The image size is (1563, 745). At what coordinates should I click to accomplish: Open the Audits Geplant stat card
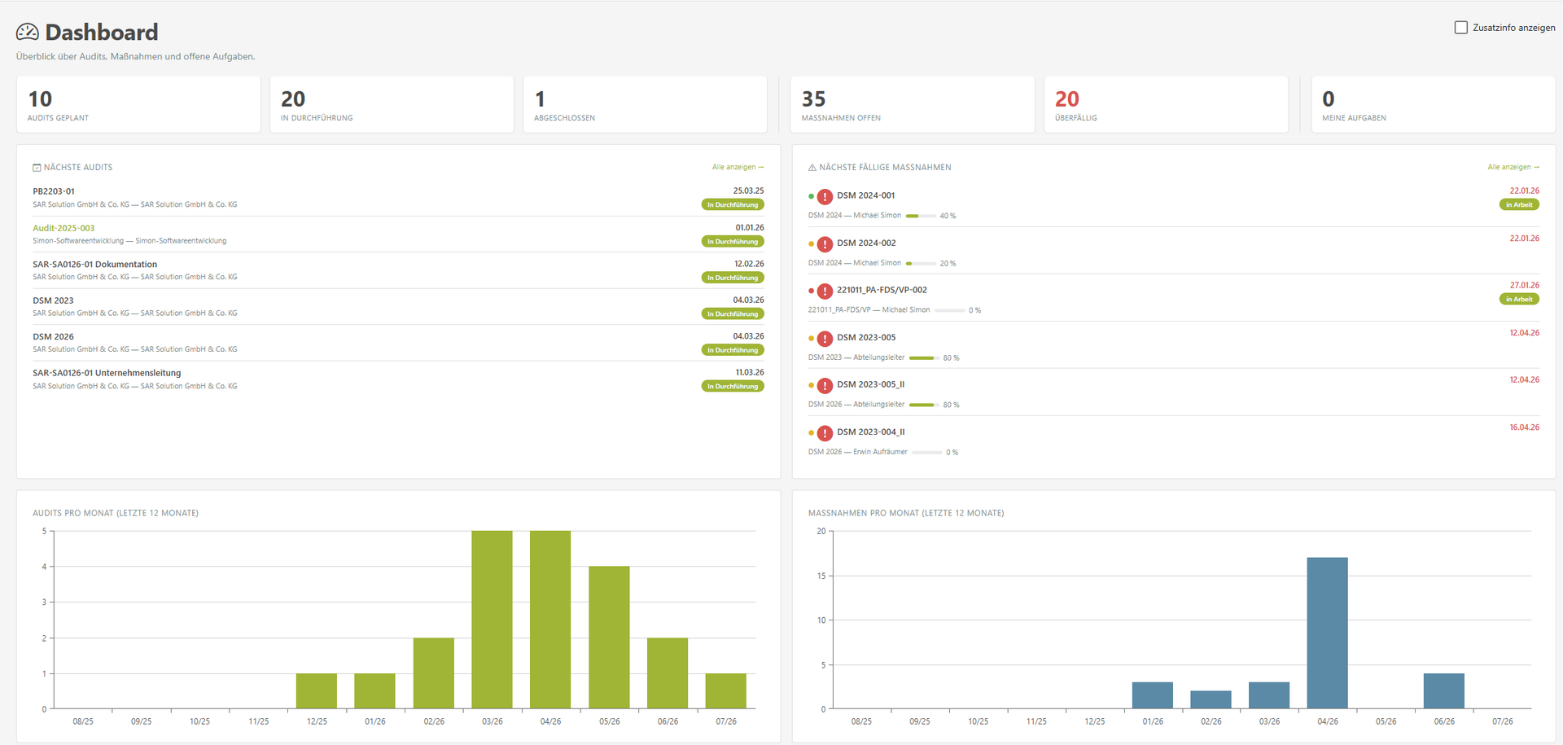coord(138,104)
